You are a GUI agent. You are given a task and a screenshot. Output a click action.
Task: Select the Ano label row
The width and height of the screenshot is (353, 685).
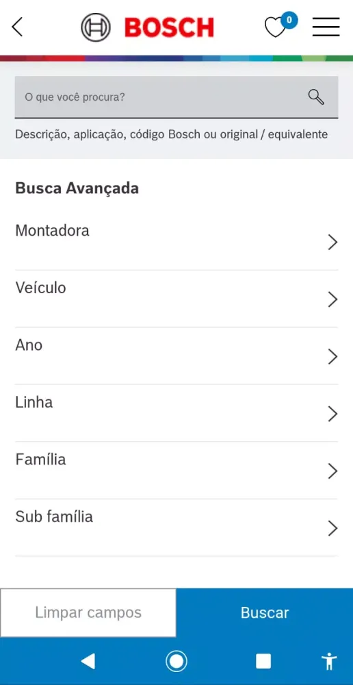click(176, 356)
